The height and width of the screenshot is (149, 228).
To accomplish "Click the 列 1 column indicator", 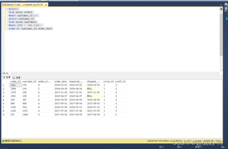I will pos(179,147).
